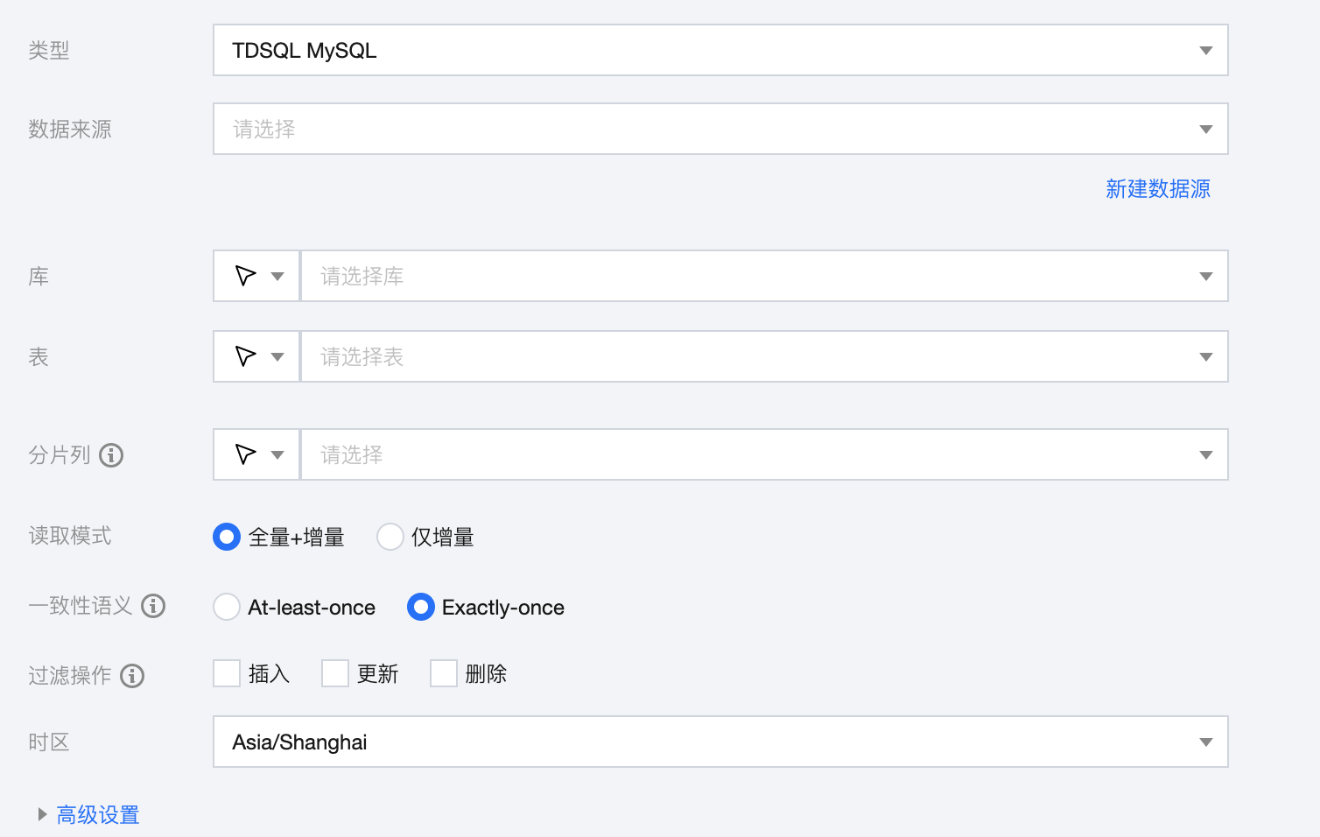This screenshot has width=1320, height=837.
Task: Open the 数据来源 dropdown
Action: coord(720,130)
